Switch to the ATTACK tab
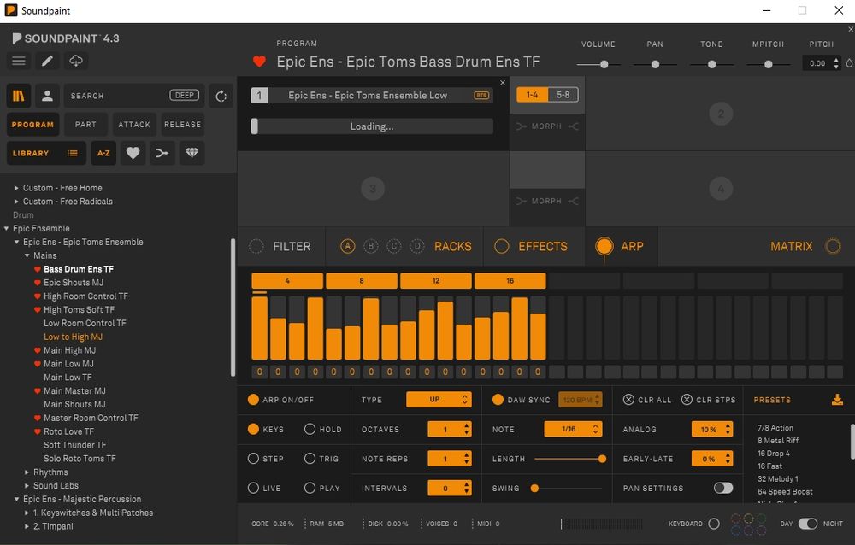This screenshot has height=545, width=855. click(x=134, y=124)
